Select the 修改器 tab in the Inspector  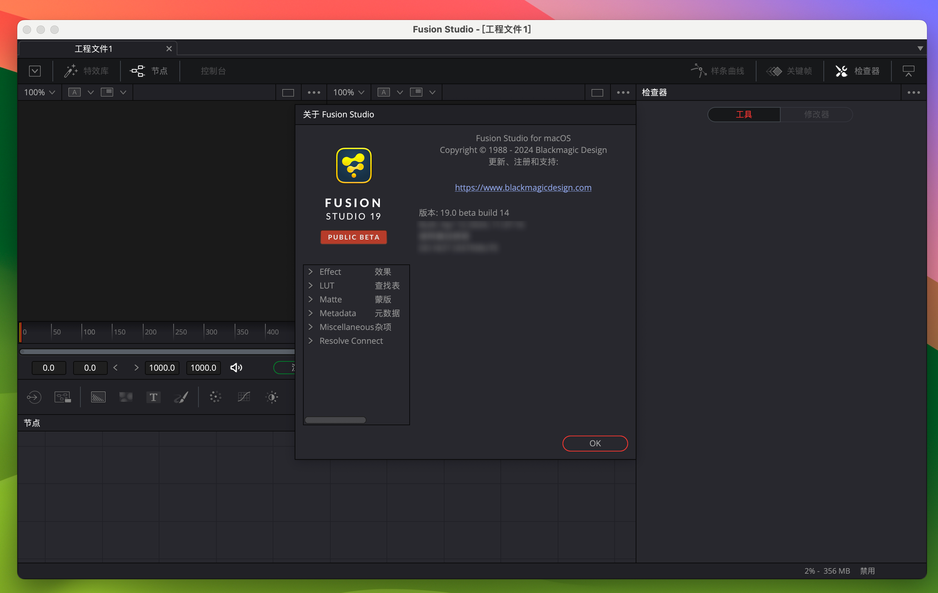pyautogui.click(x=817, y=115)
